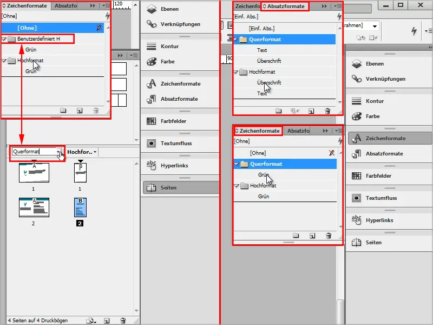This screenshot has width=433, height=325.
Task: Open panel menu of Absatzformate panel
Action: coord(337,6)
